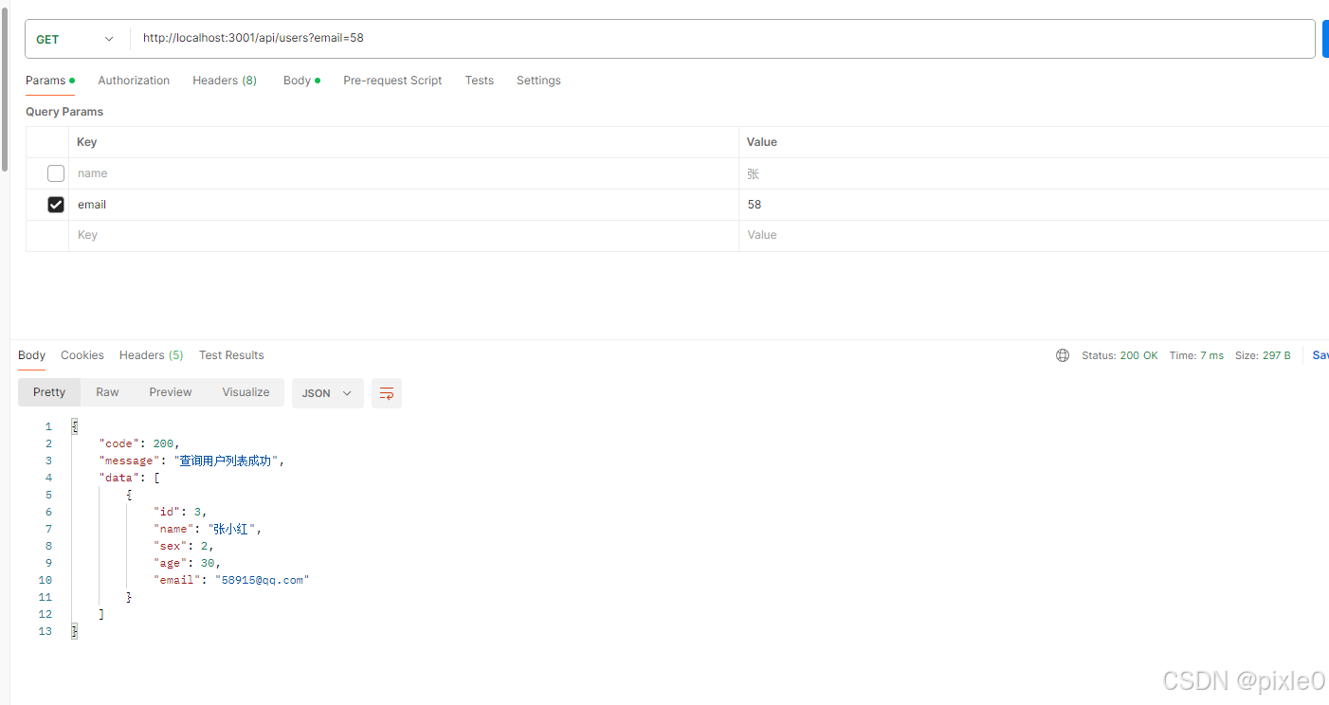The height and width of the screenshot is (705, 1329).
Task: Click the "sex": 2 line
Action: [x=184, y=546]
